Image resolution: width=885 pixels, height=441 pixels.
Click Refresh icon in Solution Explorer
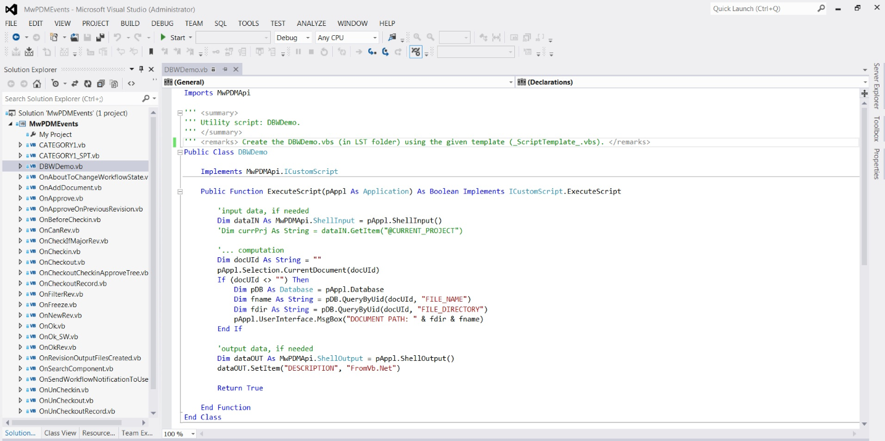[x=88, y=84]
